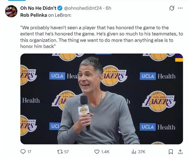Screen dimensions: 188x158
Task: Bookmark this tweet
Action: point(171,152)
